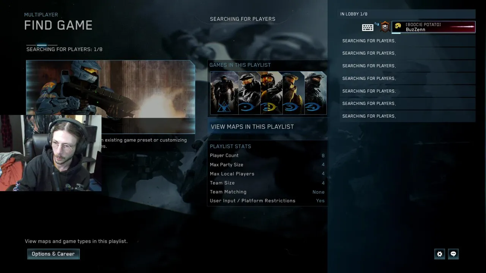Click the keyboard input icon beside BuzZenn

tap(368, 27)
